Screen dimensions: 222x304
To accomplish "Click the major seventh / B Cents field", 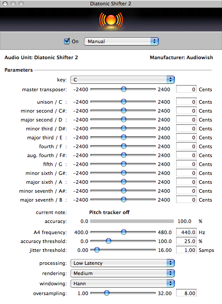I will coord(186,200).
